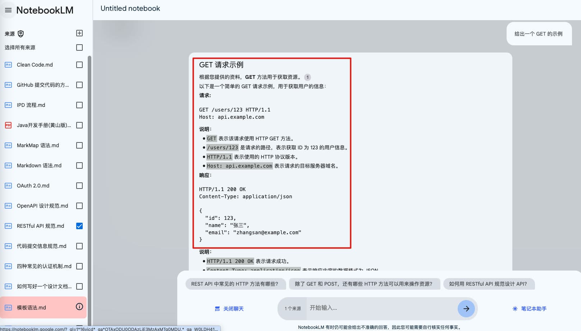Image resolution: width=581 pixels, height=331 pixels.
Task: Click the chat bubble icon beside 关闭聊天
Action: (x=217, y=308)
